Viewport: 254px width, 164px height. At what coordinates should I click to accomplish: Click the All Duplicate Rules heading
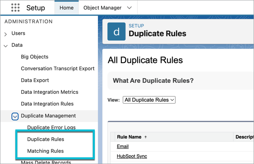(145, 60)
